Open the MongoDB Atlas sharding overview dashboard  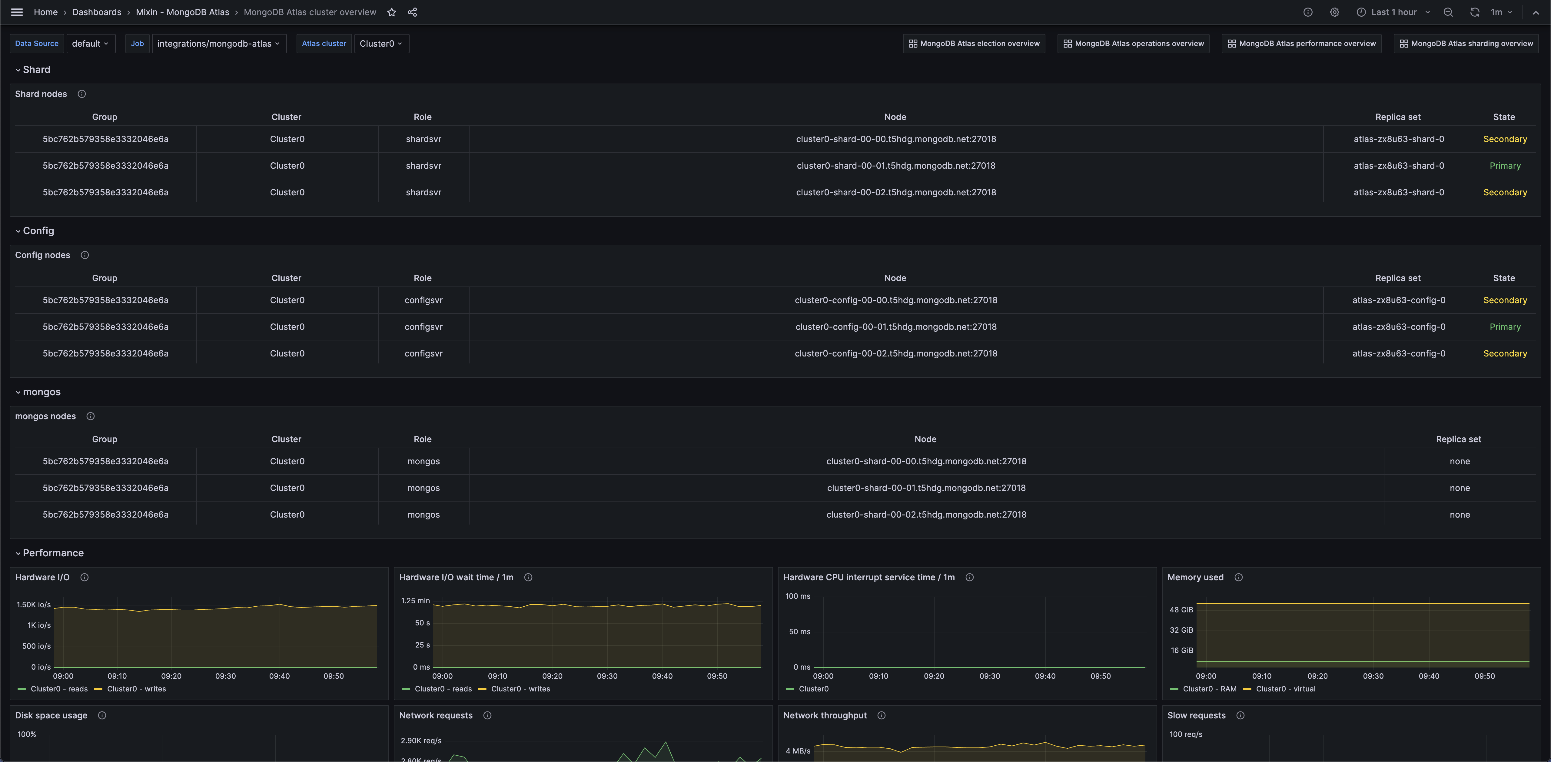(x=1466, y=43)
